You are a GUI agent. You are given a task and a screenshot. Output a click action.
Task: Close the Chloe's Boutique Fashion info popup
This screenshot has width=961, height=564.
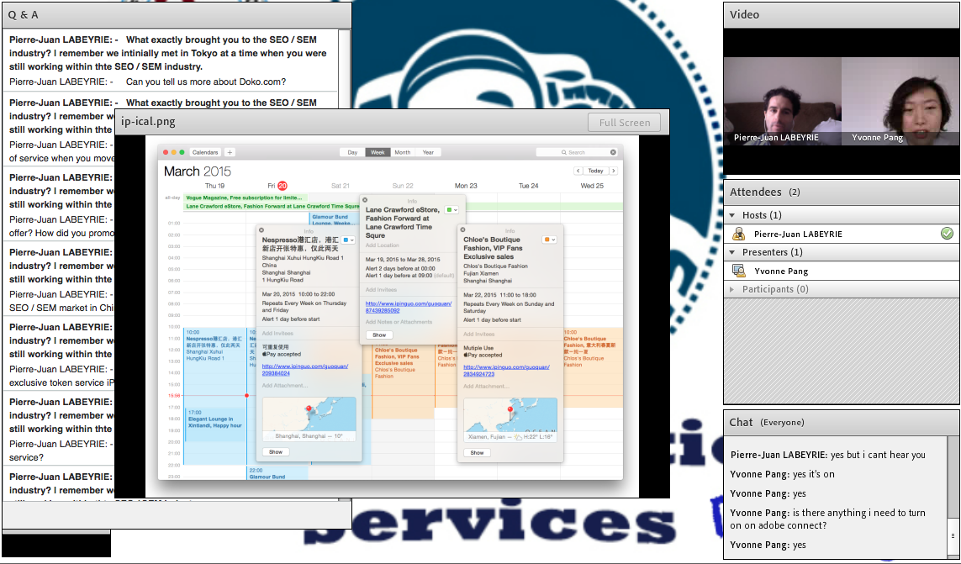[x=462, y=230]
